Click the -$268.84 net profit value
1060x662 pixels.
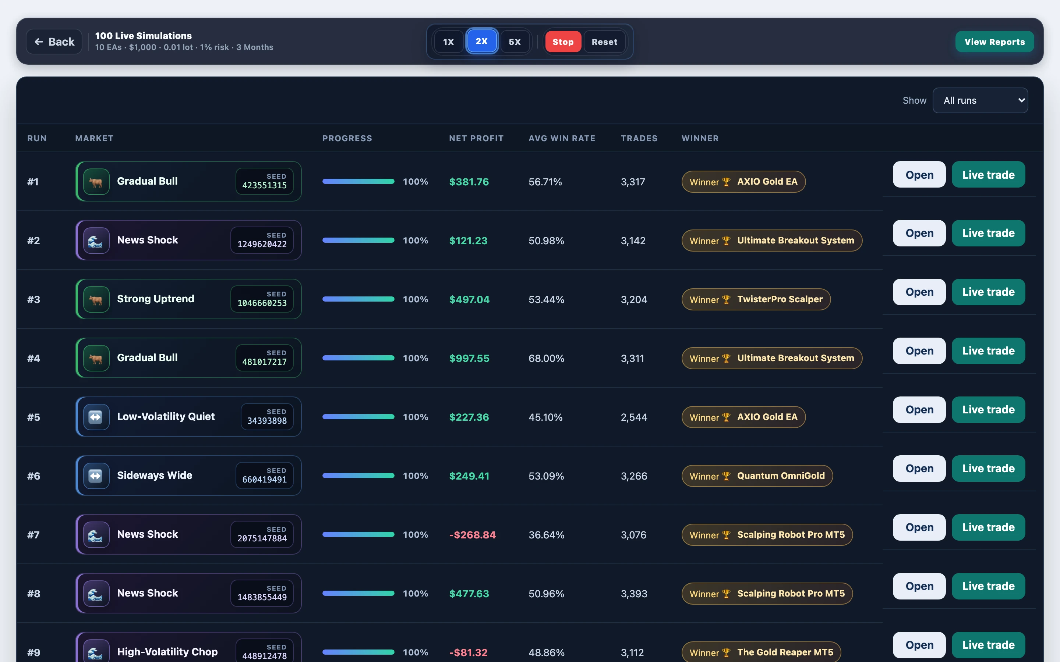coord(472,535)
